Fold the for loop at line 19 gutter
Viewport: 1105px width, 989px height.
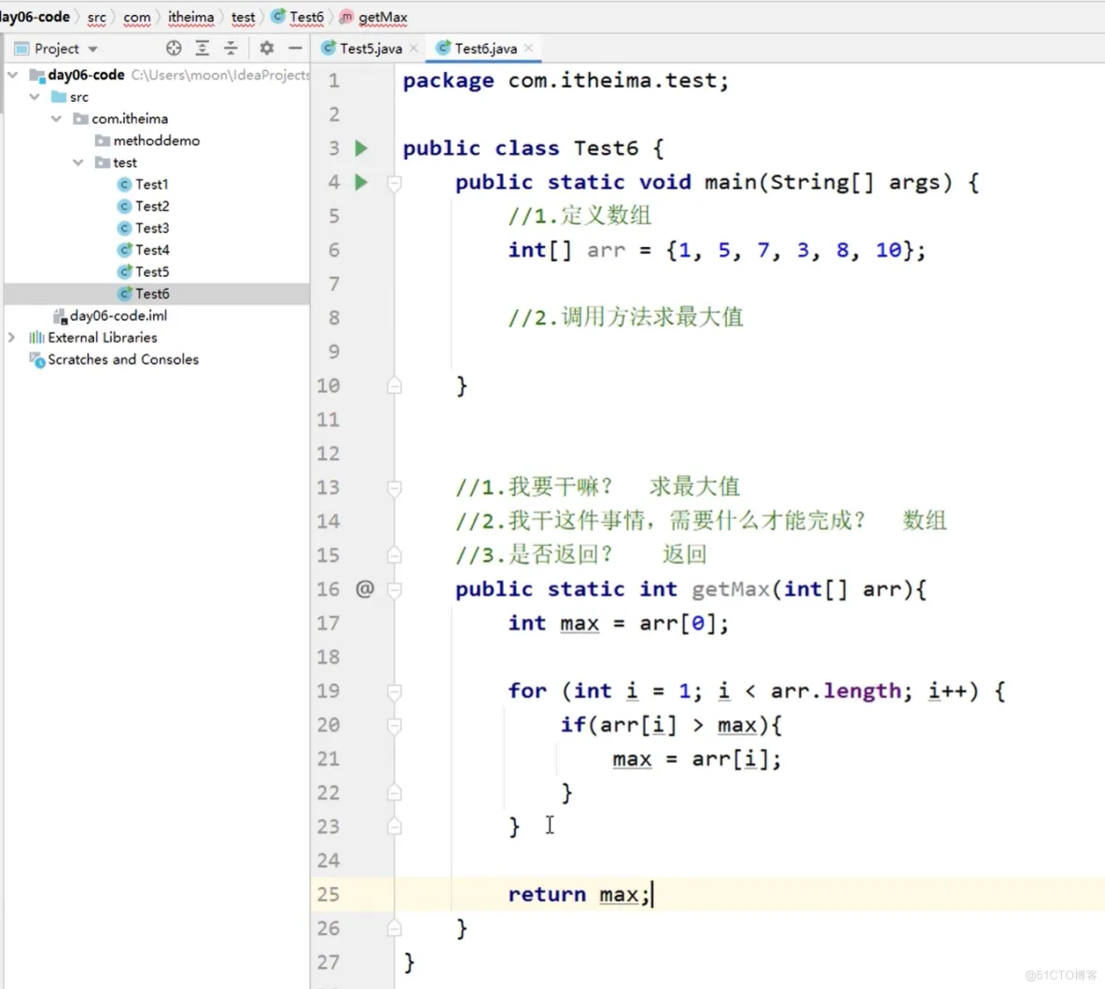(x=395, y=691)
